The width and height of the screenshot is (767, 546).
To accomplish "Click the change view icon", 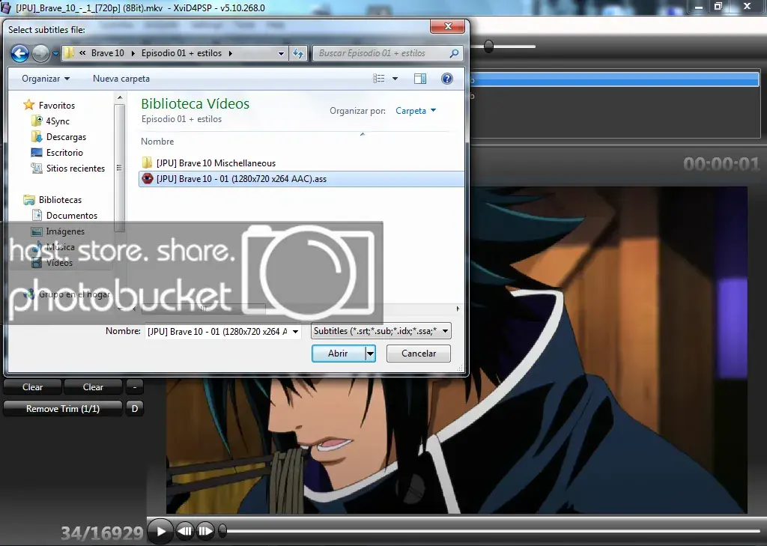I will tap(378, 79).
